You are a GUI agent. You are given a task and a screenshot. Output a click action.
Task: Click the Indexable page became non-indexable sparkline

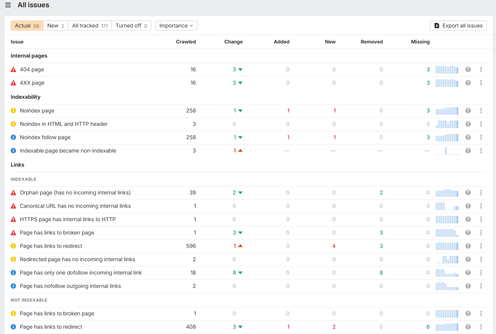point(447,151)
